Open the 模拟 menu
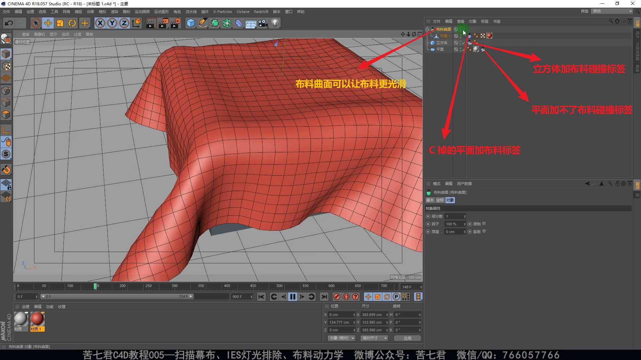641x360 pixels. (102, 12)
